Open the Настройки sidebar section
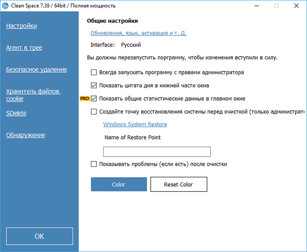The width and height of the screenshot is (307, 252). tap(21, 26)
